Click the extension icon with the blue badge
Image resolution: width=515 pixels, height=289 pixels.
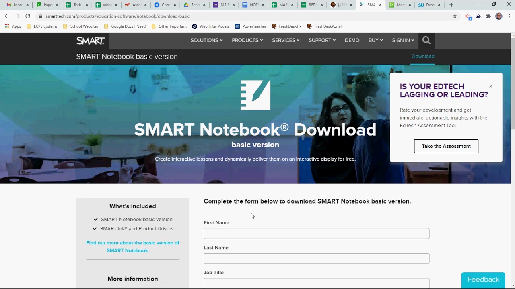468,16
